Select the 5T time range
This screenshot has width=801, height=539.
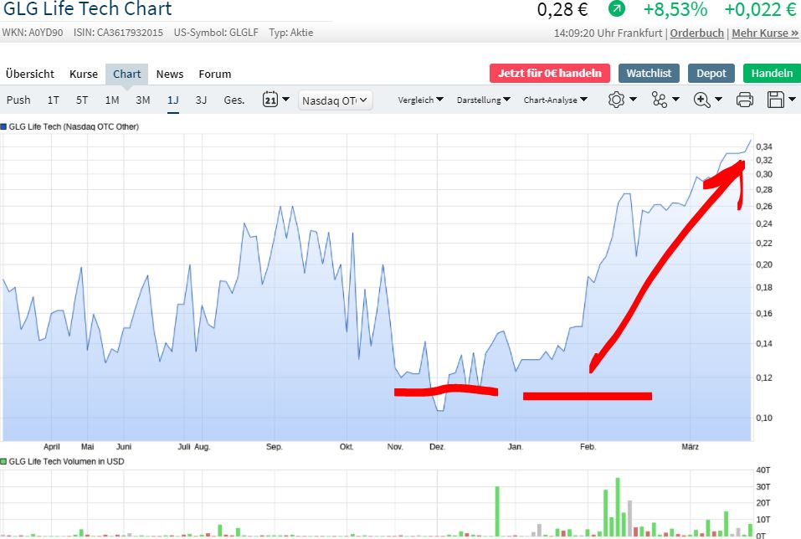82,100
